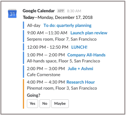
Task: Click the 8:30 AM message timestamp
Action: click(x=74, y=11)
